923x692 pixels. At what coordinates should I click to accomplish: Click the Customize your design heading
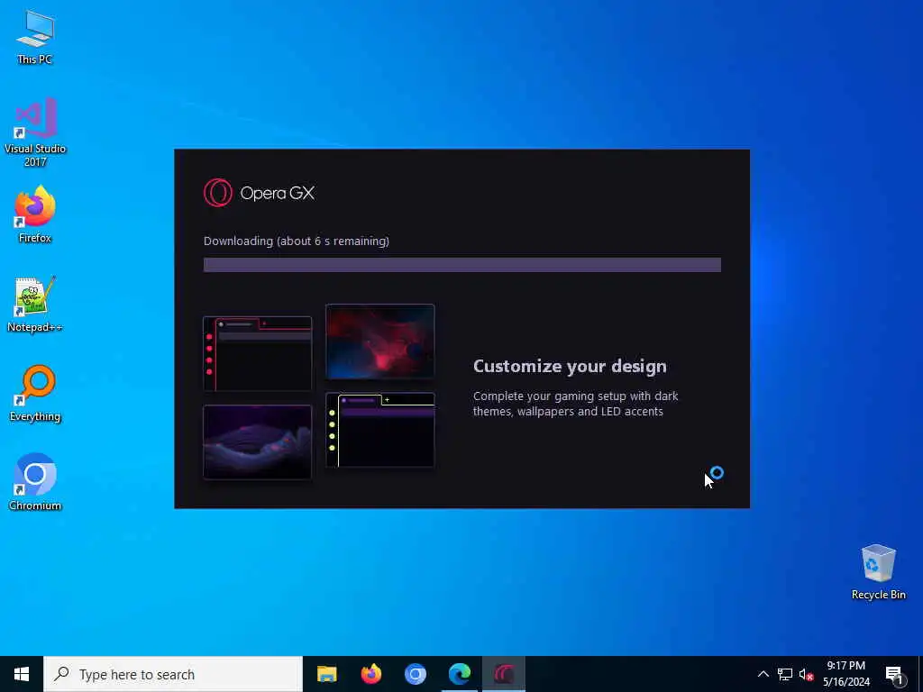(570, 366)
